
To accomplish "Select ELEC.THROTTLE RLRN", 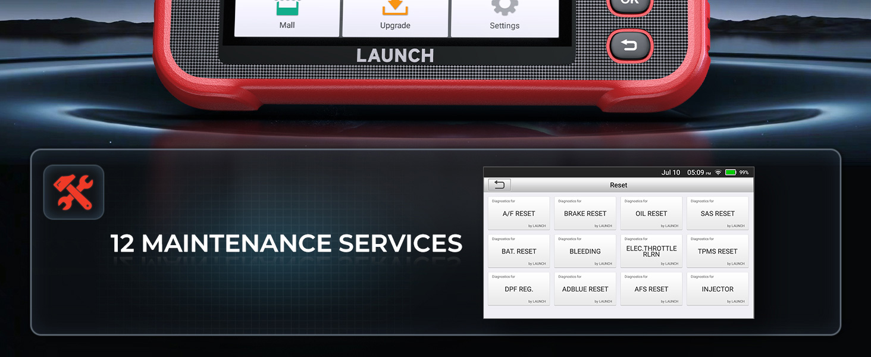I will [651, 250].
